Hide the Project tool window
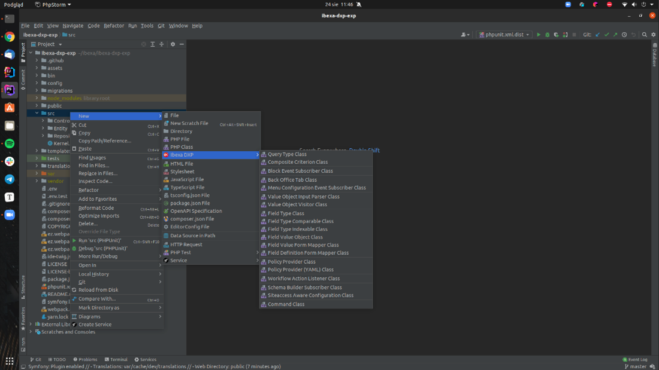This screenshot has width=659, height=370. (182, 44)
